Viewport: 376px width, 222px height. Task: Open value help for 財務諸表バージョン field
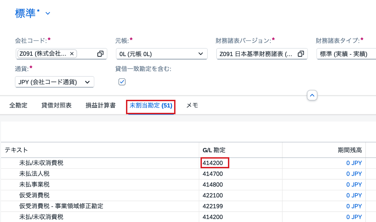tap(301, 54)
